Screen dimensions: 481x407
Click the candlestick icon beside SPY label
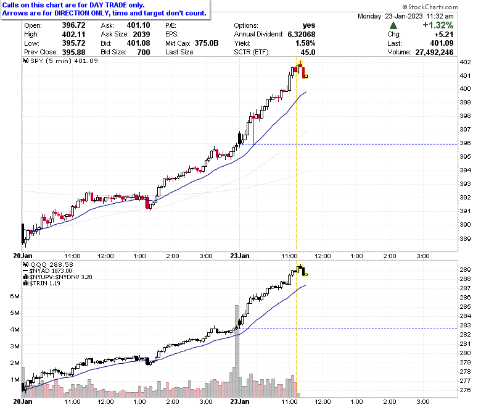[x=26, y=61]
